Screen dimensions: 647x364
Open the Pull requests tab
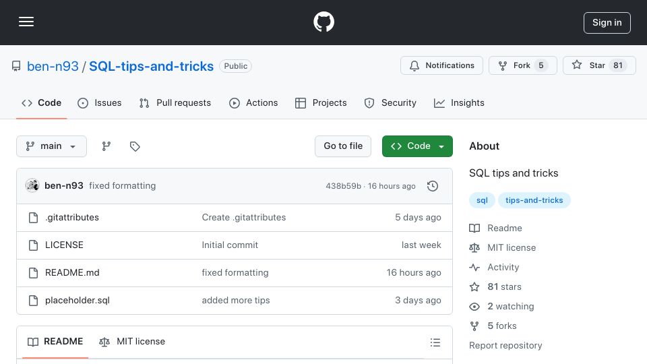point(175,102)
